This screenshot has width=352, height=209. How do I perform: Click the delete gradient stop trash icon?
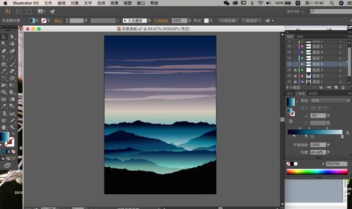(348, 133)
